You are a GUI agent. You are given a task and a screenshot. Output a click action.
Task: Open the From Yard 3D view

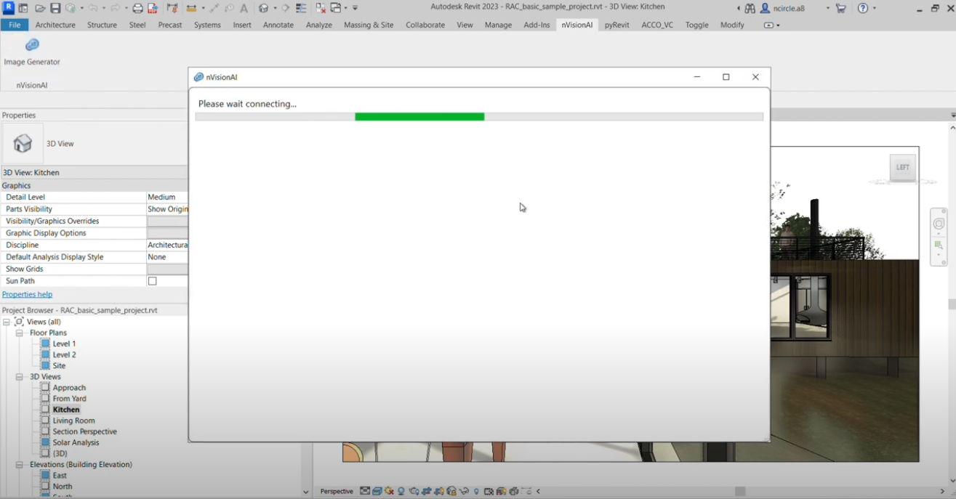69,399
